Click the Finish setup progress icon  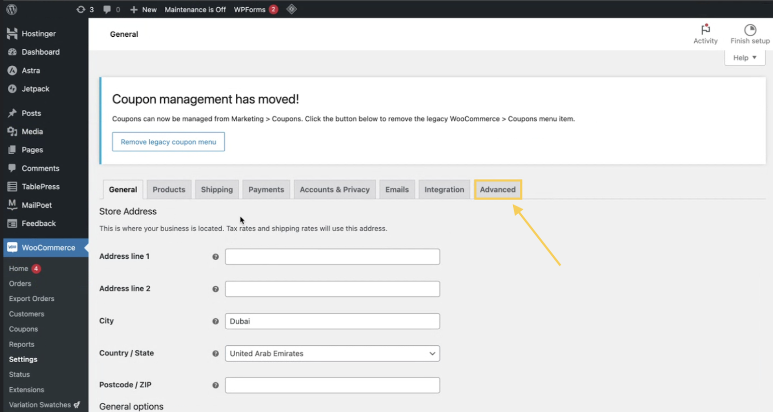coord(750,30)
